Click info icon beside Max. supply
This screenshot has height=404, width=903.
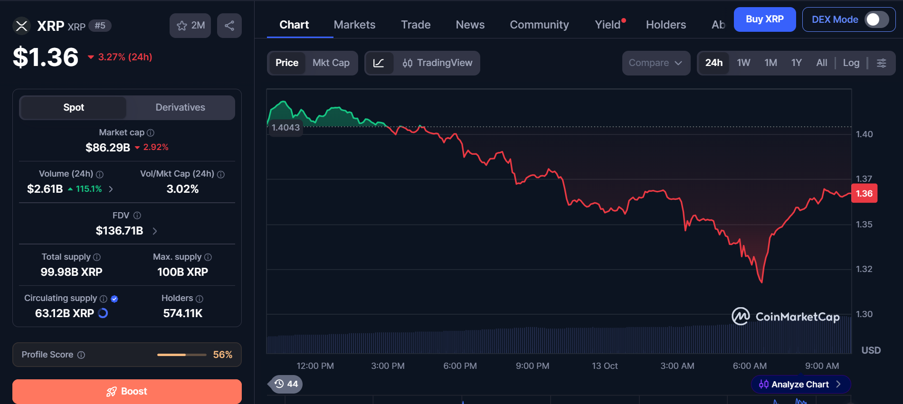(x=208, y=257)
